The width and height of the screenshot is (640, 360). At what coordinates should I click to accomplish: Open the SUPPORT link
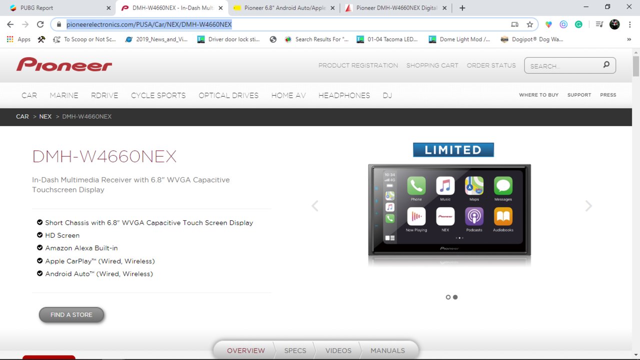pos(579,95)
